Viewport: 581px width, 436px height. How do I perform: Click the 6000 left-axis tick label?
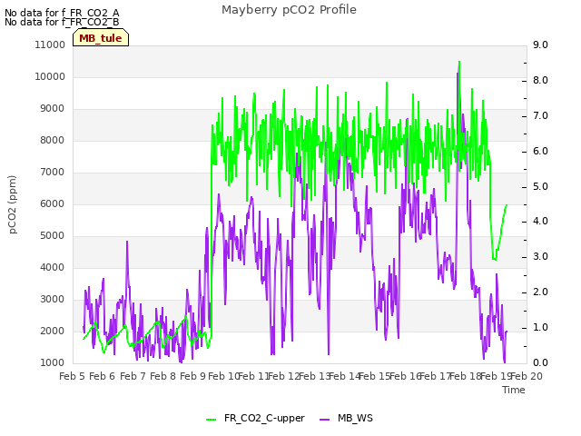53,203
